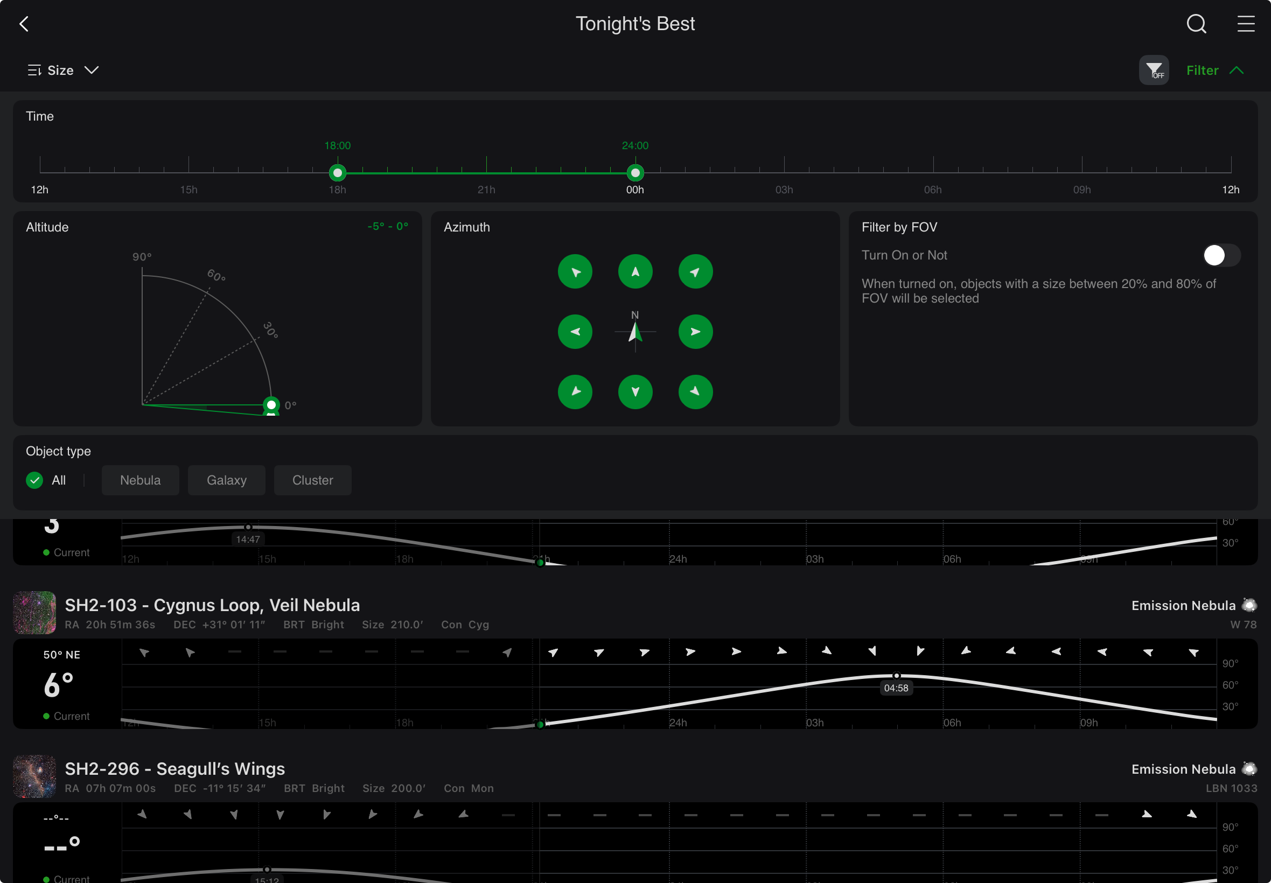Adjust the 24:00 end time slider handle
This screenshot has width=1271, height=883.
[635, 173]
